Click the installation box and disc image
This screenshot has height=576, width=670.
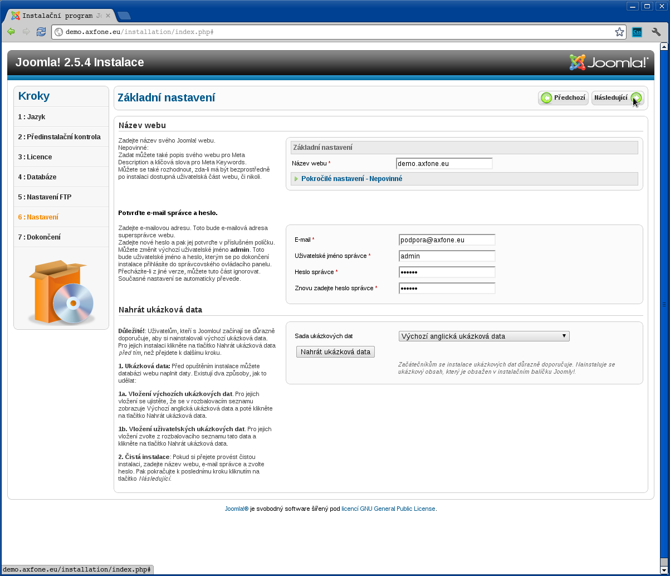[61, 292]
